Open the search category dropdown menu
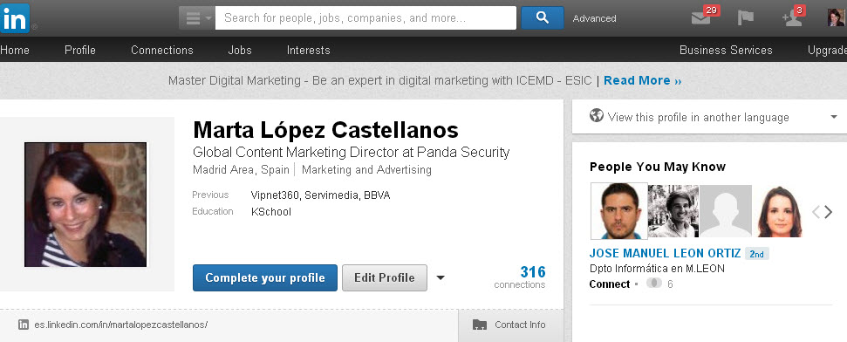The height and width of the screenshot is (342, 847). click(196, 18)
